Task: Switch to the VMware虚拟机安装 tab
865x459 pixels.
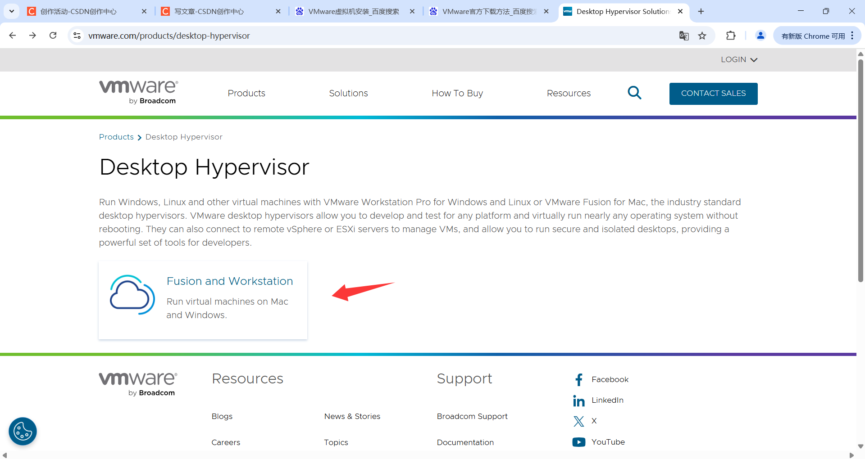Action: [x=354, y=11]
